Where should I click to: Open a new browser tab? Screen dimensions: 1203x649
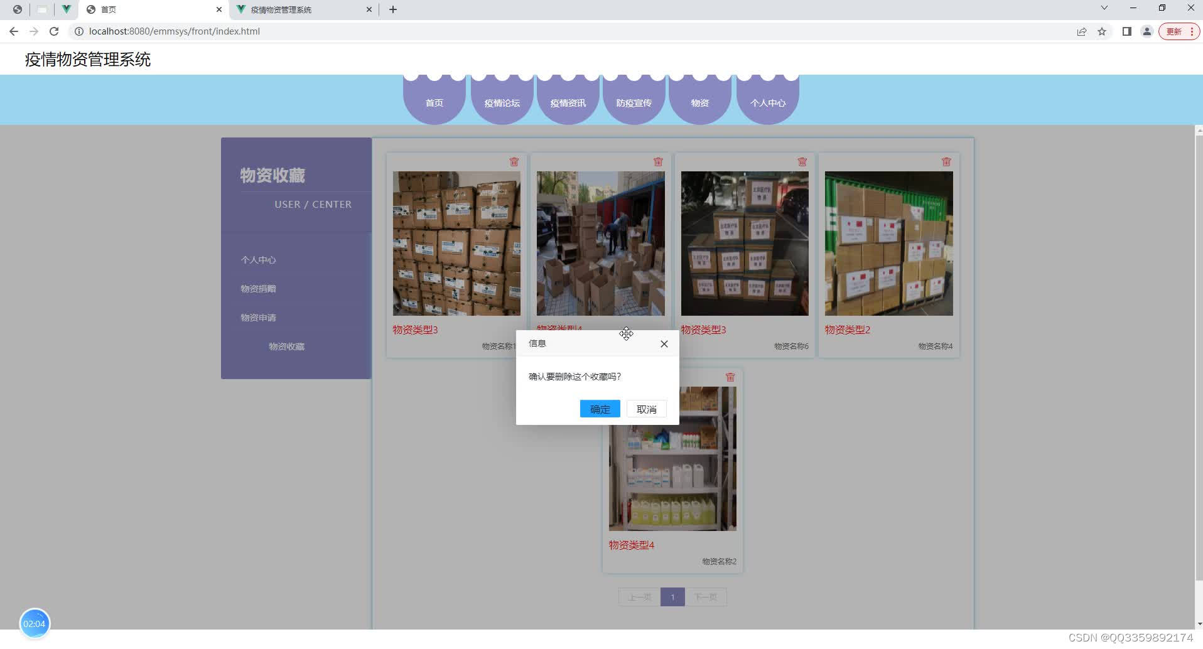click(x=393, y=9)
